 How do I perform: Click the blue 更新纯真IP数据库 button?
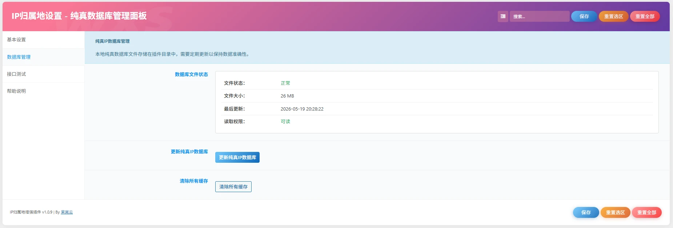tap(237, 157)
